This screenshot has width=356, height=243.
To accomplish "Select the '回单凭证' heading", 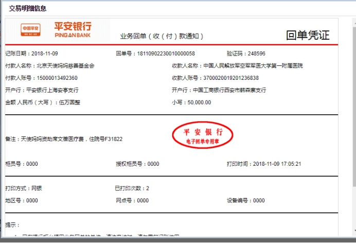I will (x=308, y=36).
